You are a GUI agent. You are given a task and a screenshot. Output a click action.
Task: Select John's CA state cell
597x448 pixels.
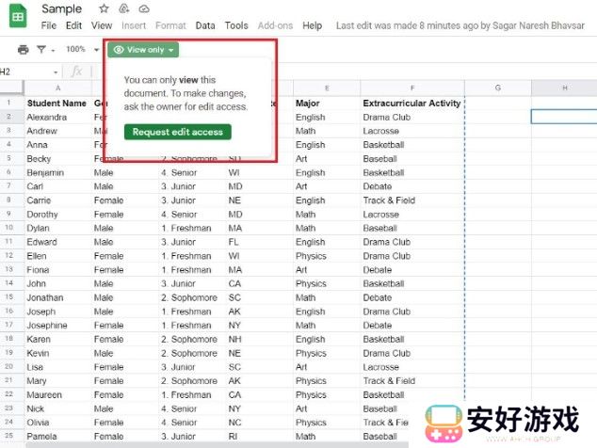point(260,283)
